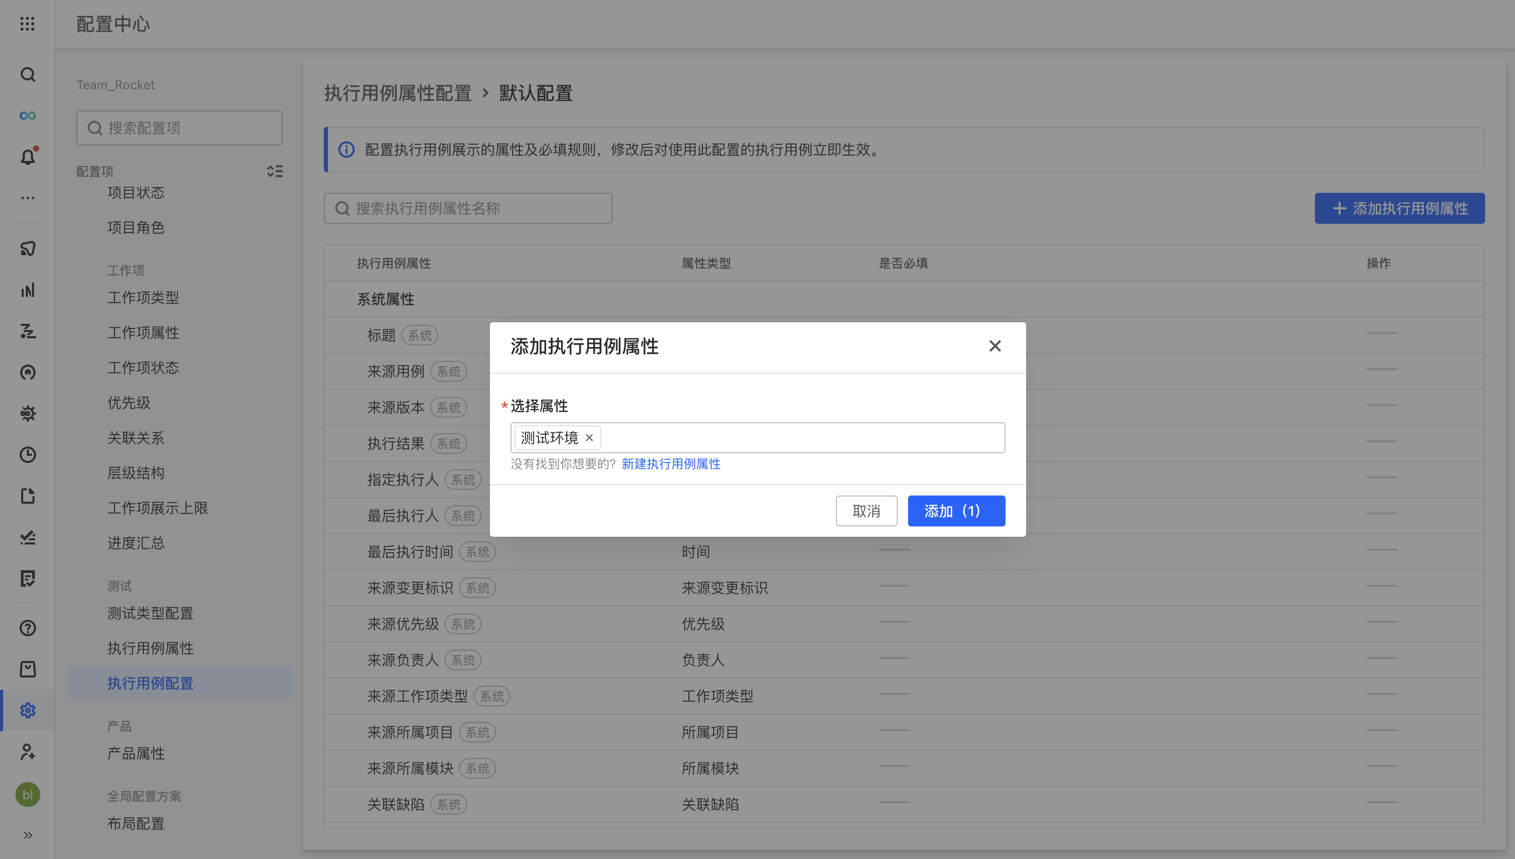Open the chart statistics icon in rail
Viewport: 1515px width, 859px height.
[x=27, y=290]
